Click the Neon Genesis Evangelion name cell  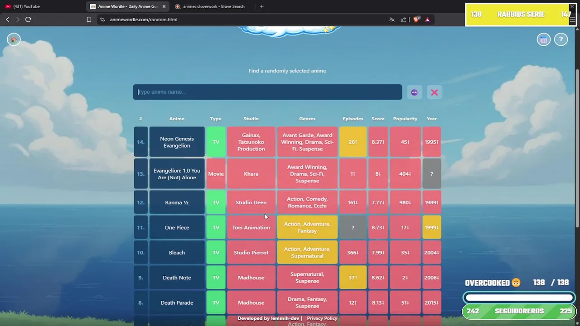[177, 142]
